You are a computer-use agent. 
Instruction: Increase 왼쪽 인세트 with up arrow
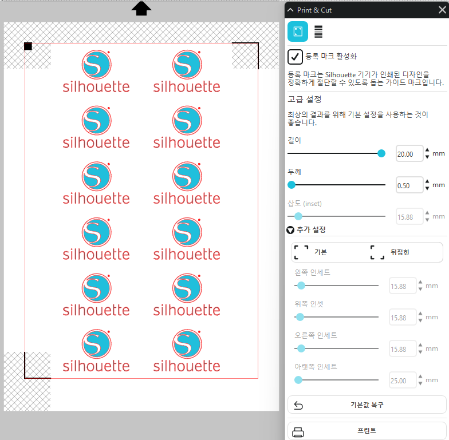coord(420,282)
